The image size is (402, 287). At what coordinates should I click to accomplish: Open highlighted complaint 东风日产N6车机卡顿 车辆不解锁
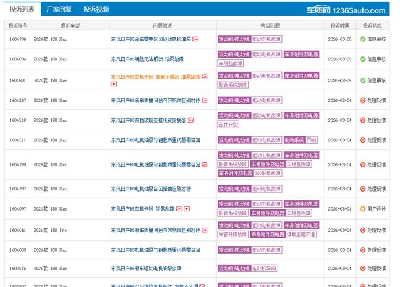click(155, 76)
